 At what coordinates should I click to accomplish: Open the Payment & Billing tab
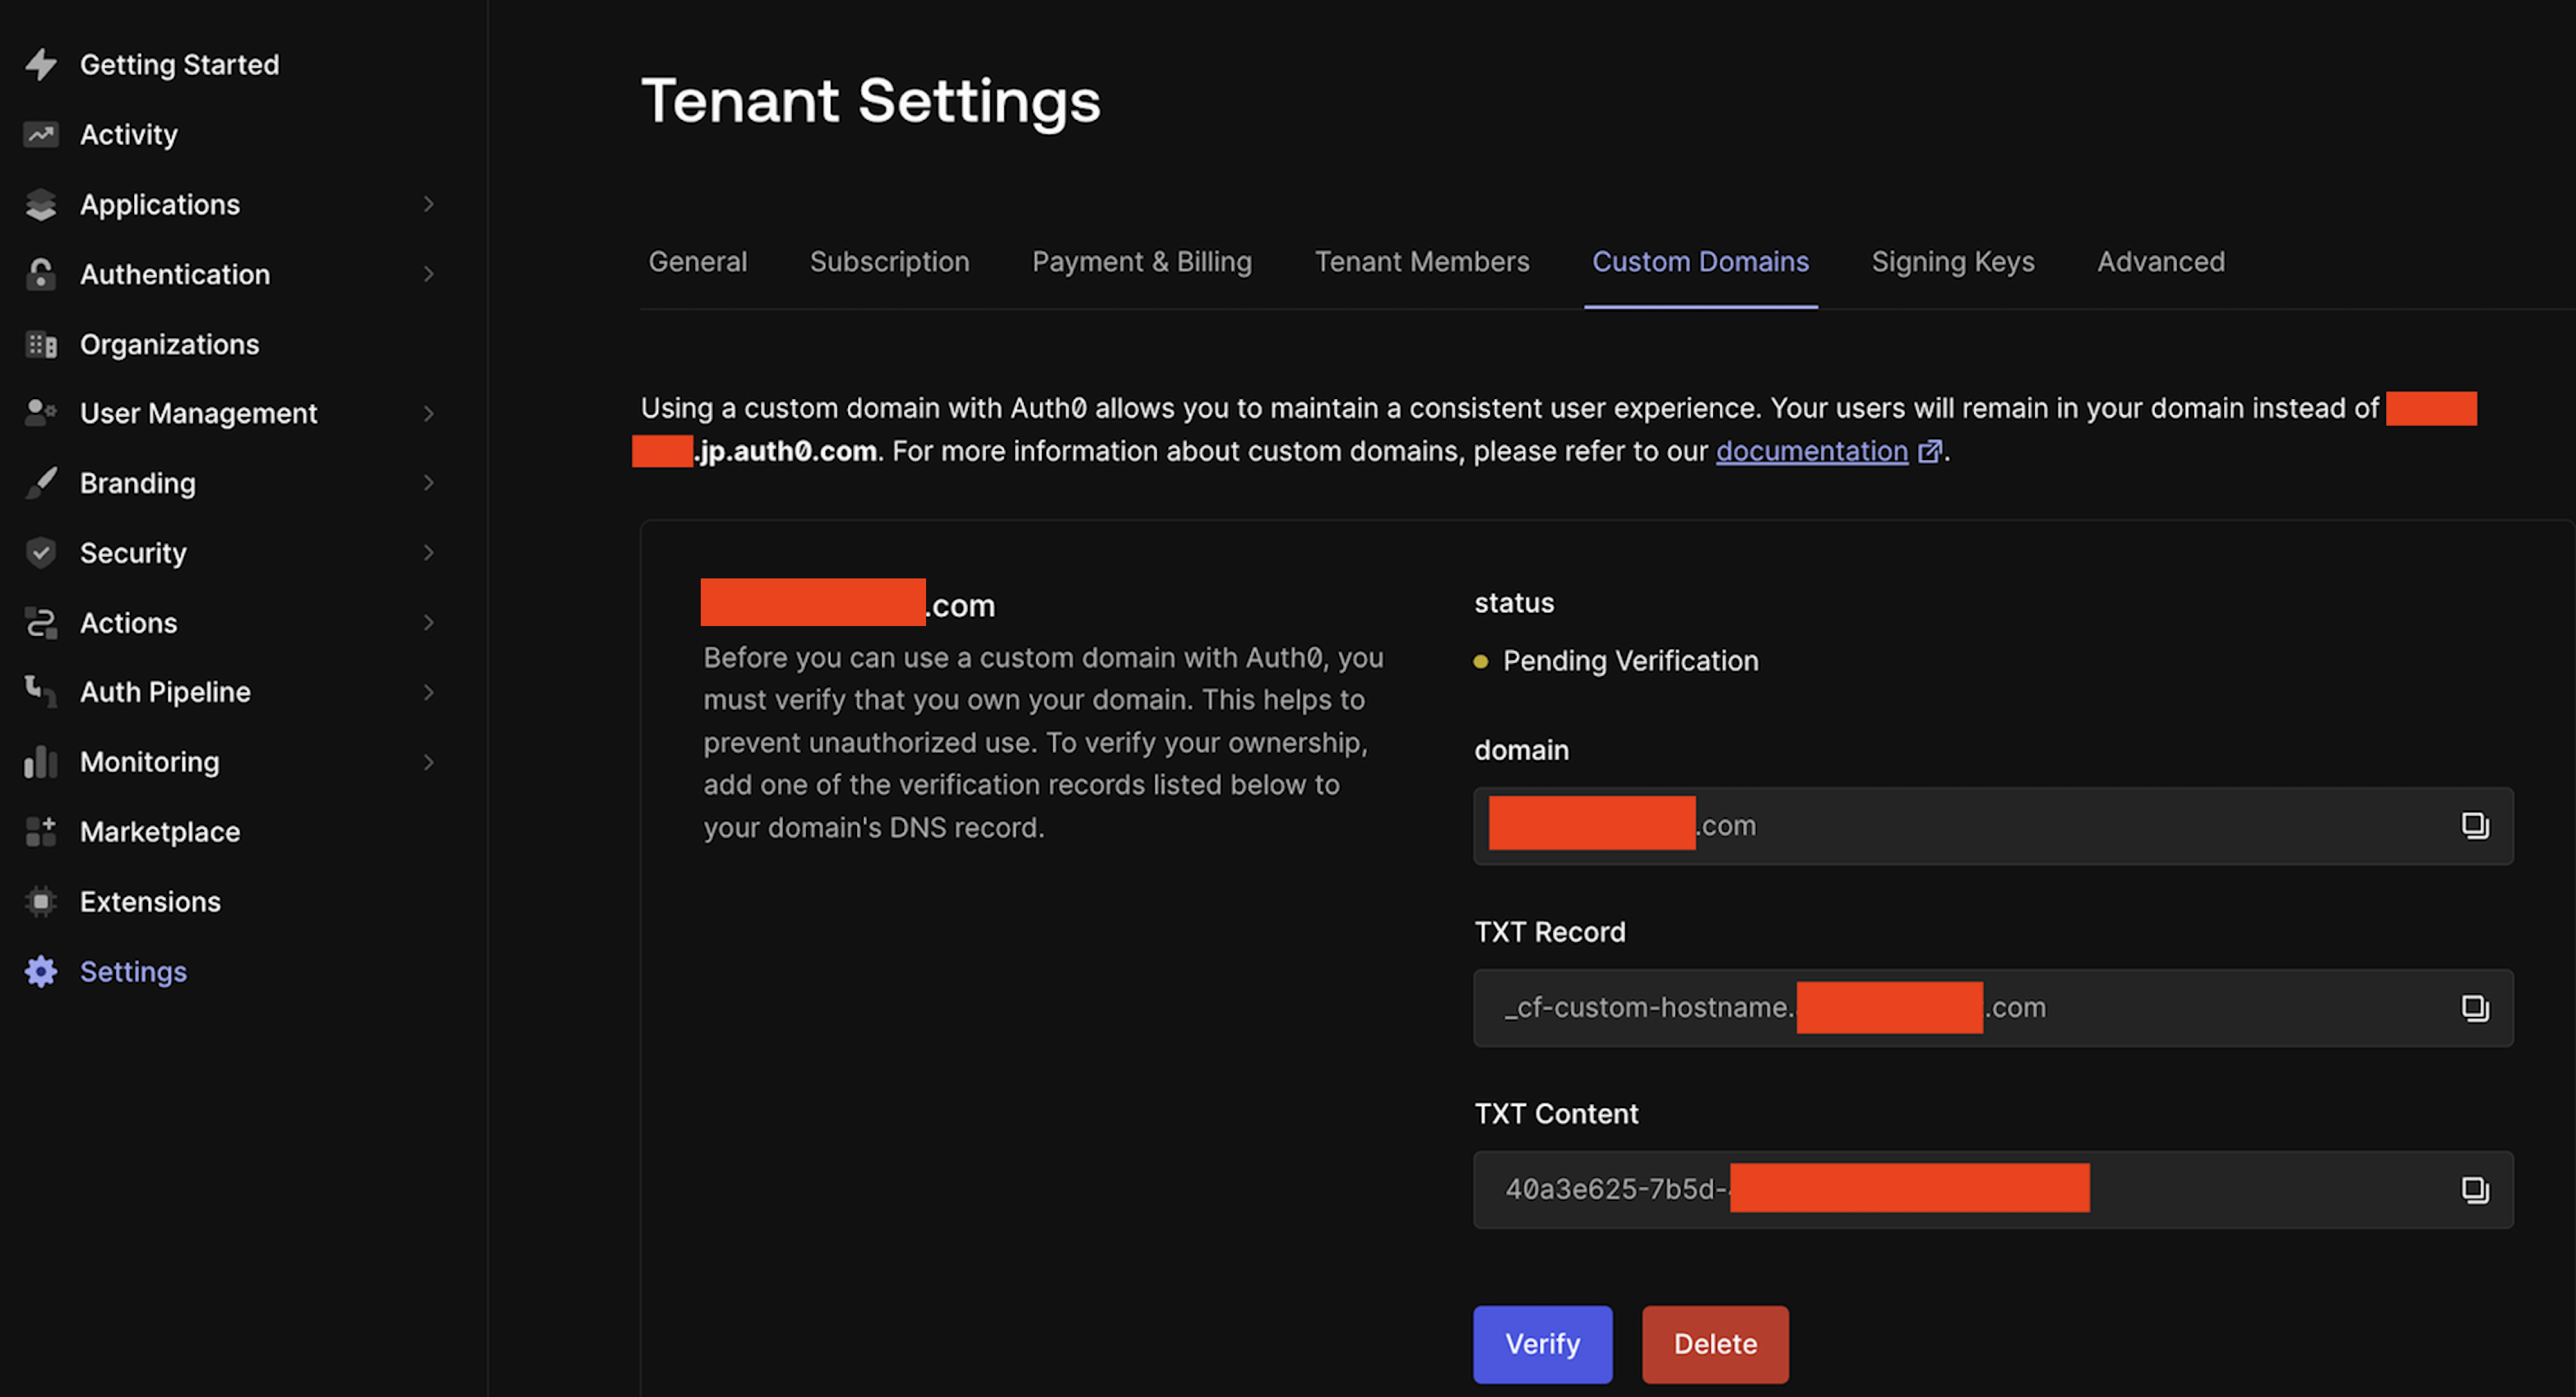(x=1142, y=262)
